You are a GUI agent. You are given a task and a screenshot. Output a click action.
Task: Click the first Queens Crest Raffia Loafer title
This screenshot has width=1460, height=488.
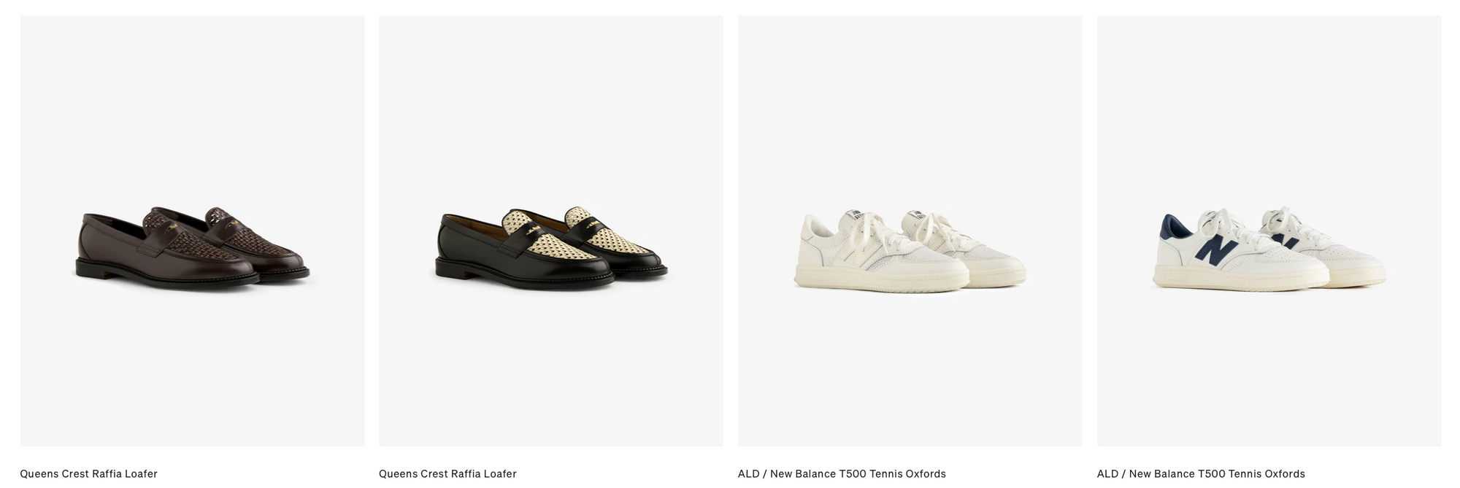[89, 474]
